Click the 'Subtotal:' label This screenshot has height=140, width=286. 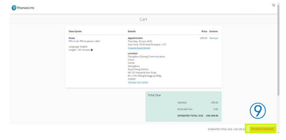(182, 103)
